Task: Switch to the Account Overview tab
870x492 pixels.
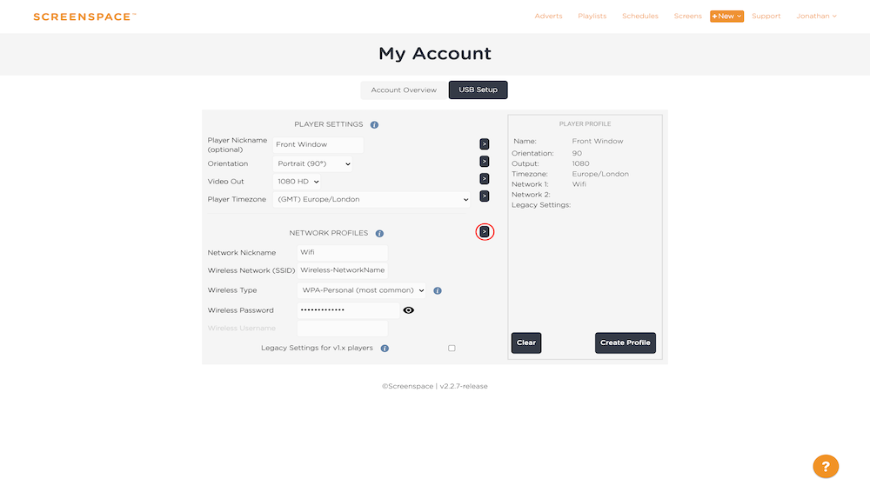Action: point(404,90)
